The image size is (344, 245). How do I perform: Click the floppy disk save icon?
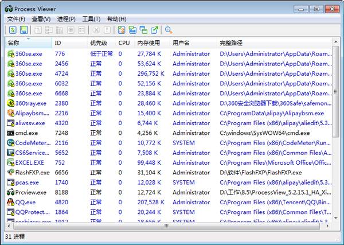tap(24, 30)
